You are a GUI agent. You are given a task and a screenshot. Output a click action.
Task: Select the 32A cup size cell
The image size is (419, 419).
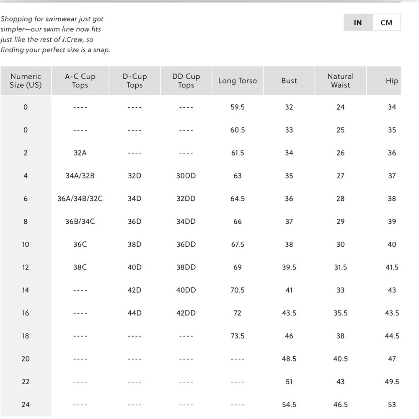(80, 153)
